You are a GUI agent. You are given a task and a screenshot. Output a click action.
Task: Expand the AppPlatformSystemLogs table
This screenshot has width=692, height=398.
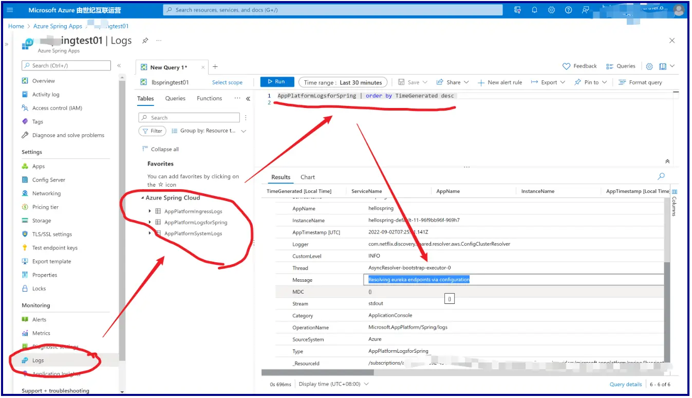pos(150,233)
